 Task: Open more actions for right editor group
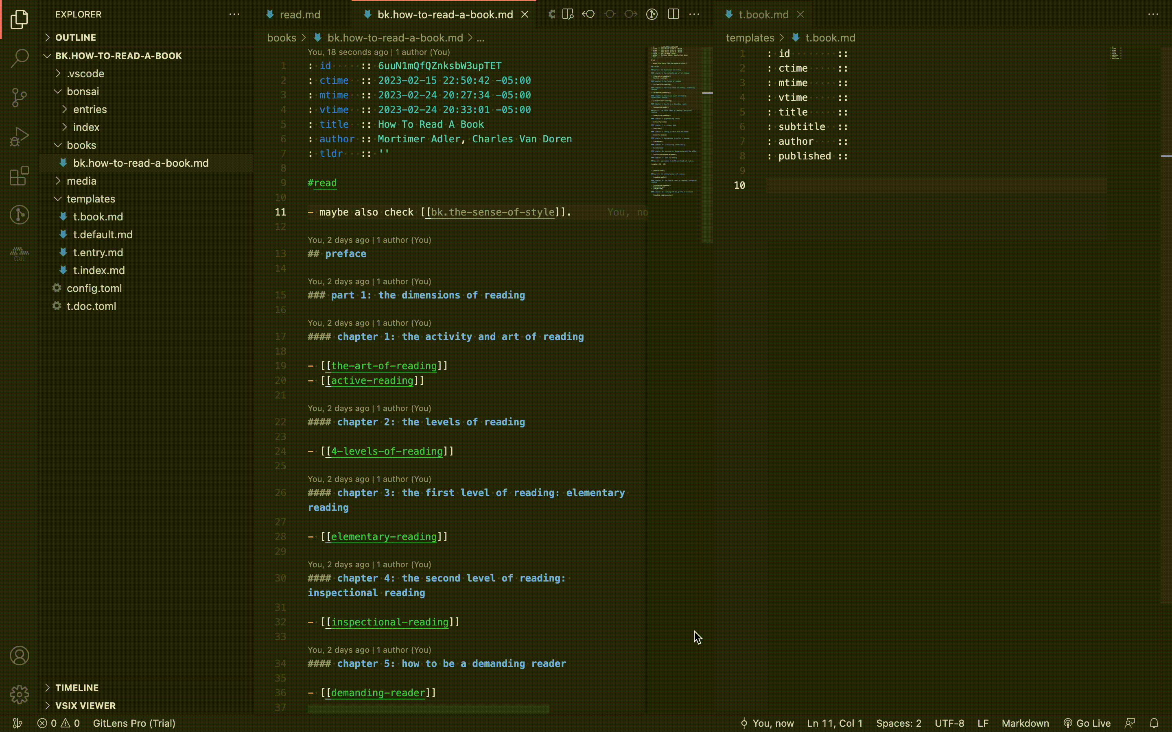click(x=1153, y=14)
